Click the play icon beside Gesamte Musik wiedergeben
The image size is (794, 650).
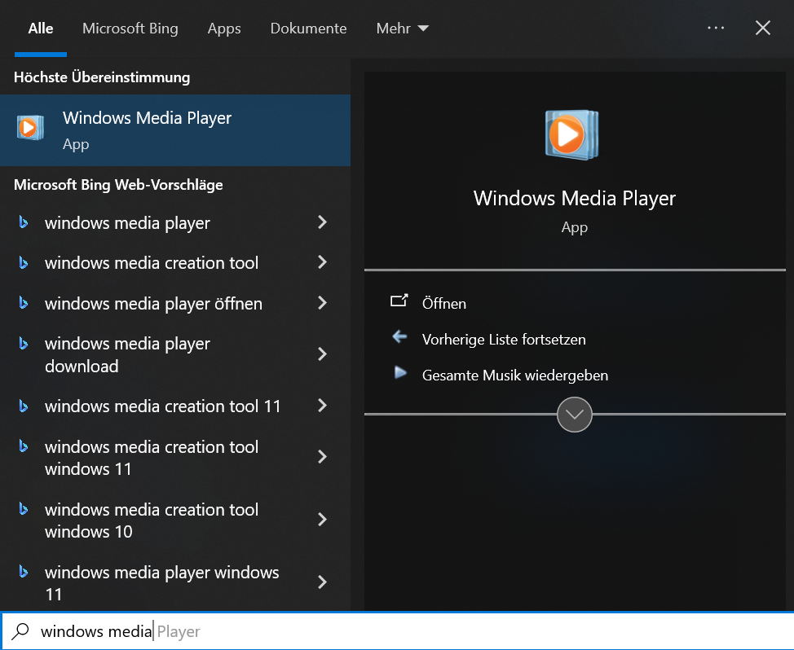pos(400,373)
